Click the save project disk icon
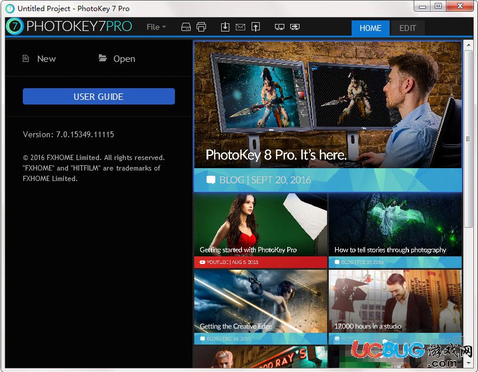 [185, 27]
